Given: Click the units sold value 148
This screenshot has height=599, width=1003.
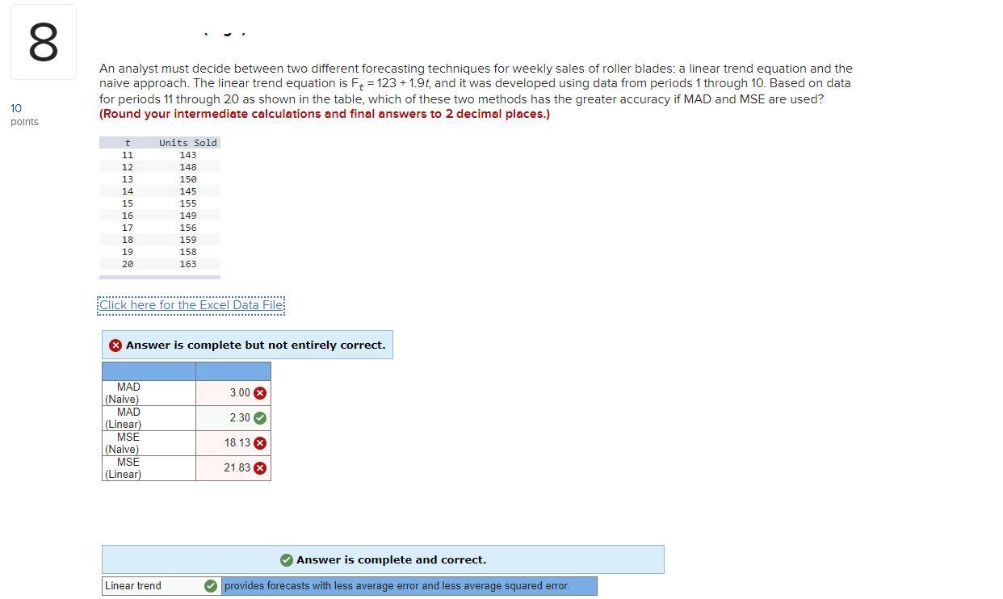Looking at the screenshot, I should (x=188, y=167).
